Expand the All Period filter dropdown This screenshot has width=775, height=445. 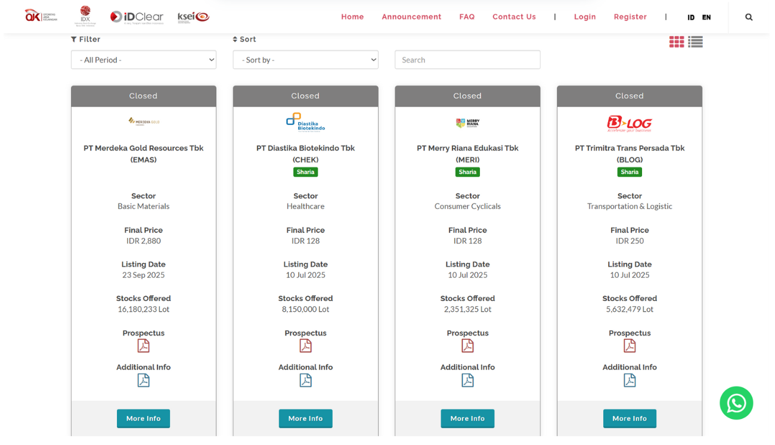coord(144,59)
